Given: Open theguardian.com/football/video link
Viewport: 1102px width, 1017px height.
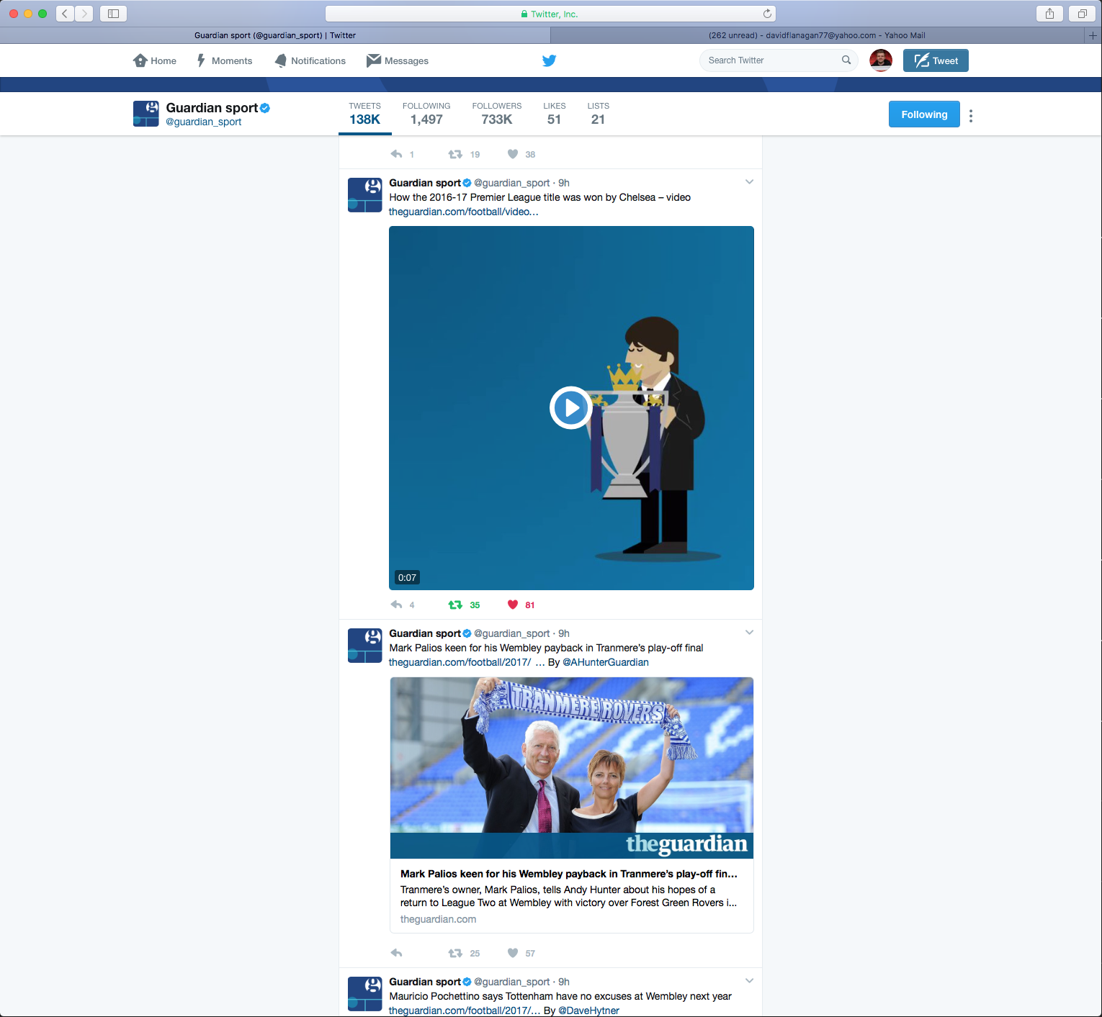Looking at the screenshot, I should 463,212.
